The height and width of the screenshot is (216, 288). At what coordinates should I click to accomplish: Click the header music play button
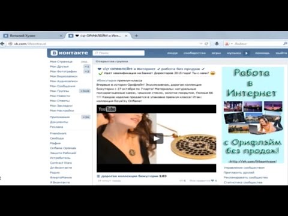click(x=247, y=53)
